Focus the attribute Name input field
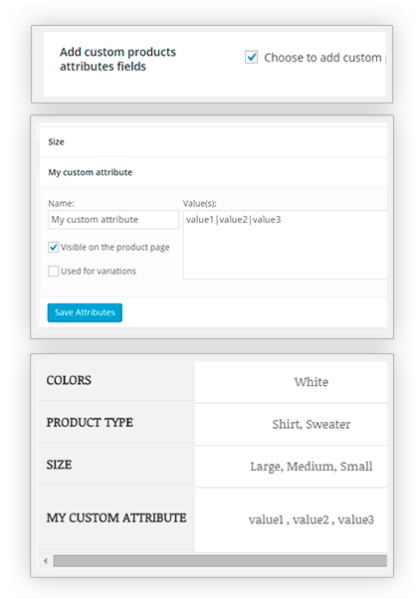Viewport: 420px width, 599px height. (113, 220)
